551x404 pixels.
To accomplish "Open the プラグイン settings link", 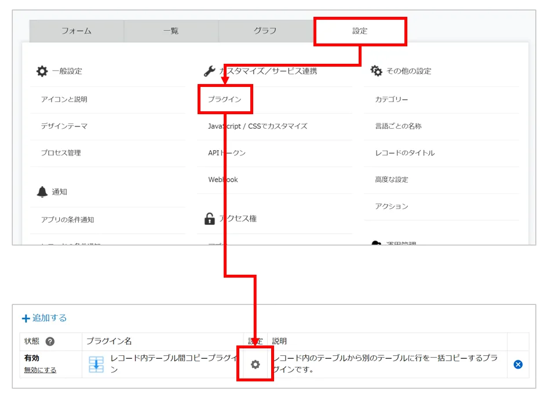I will [x=225, y=100].
